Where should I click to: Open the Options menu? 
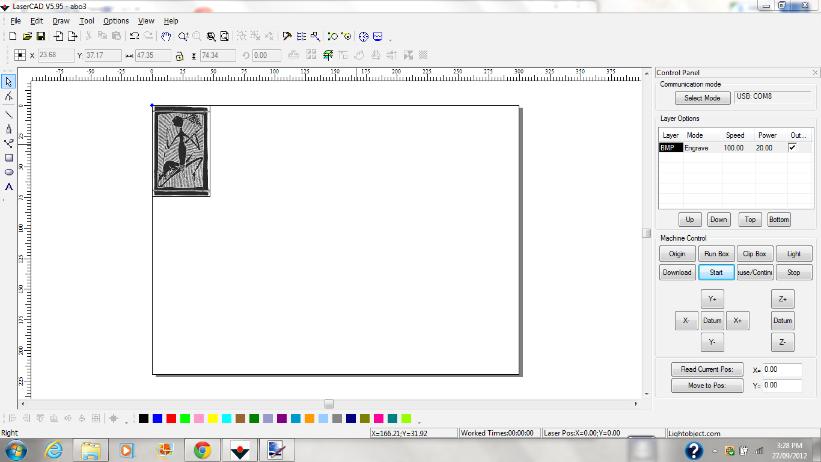click(x=116, y=20)
